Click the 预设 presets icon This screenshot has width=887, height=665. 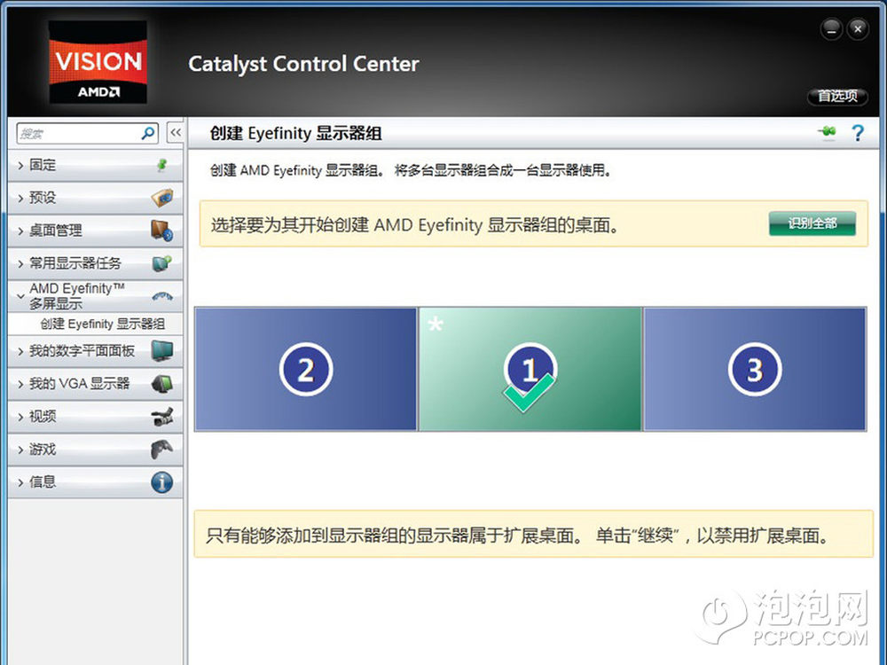[x=161, y=198]
